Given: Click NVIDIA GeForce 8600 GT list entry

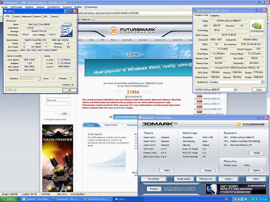Looking at the screenshot, I should [x=208, y=99].
